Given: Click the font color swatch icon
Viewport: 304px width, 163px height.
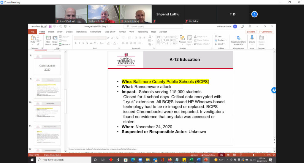Looking at the screenshot, I should 115,43.
